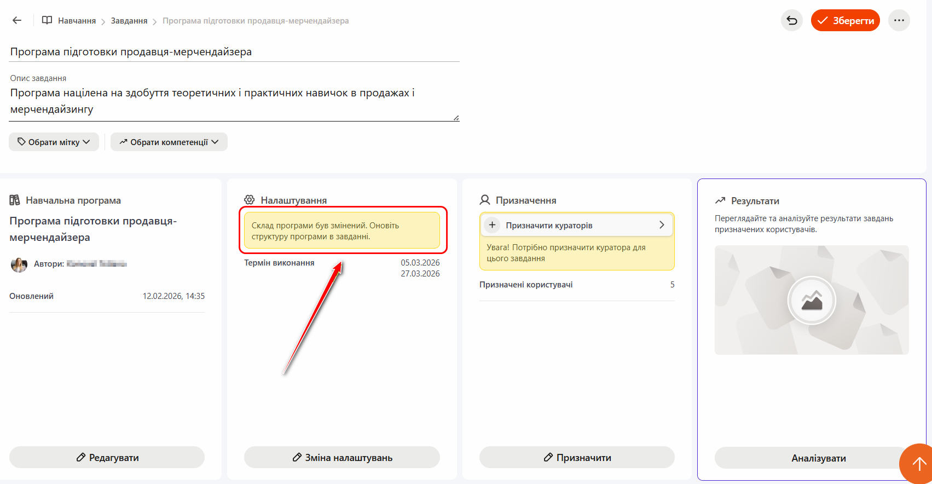Screen dimensions: 932x484
Task: Click the Призначити button
Action: click(x=577, y=457)
